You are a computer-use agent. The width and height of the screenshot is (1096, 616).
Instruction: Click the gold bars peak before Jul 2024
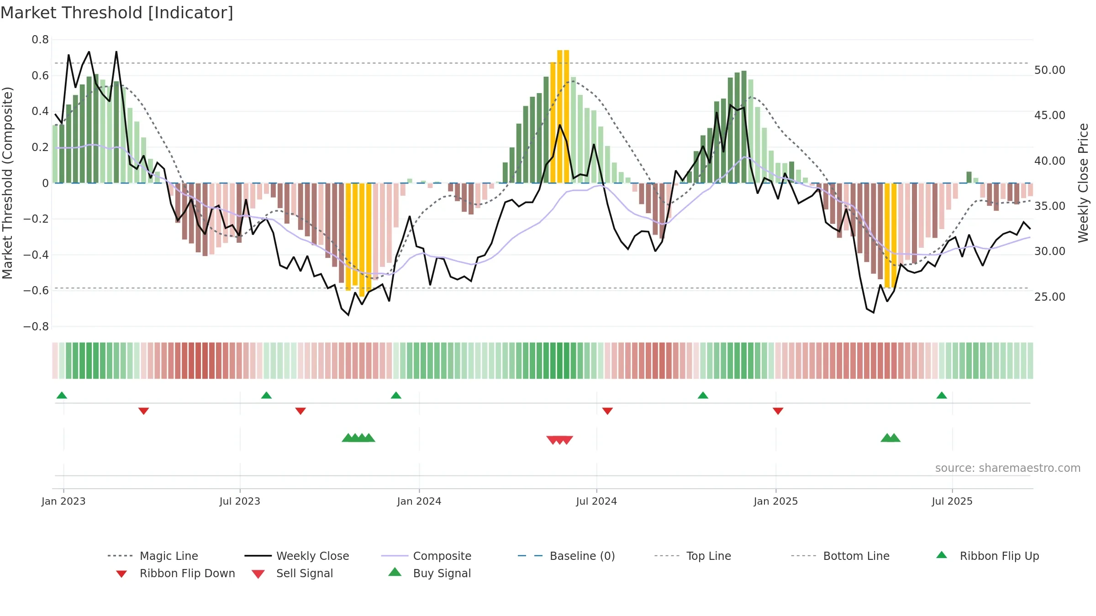560,116
